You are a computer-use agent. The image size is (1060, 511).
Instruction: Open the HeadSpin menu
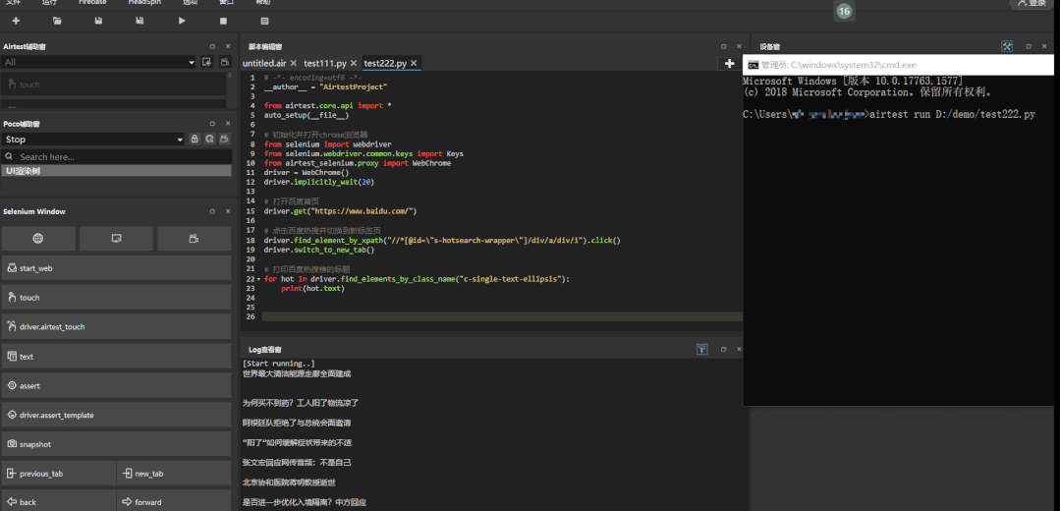coord(144,3)
